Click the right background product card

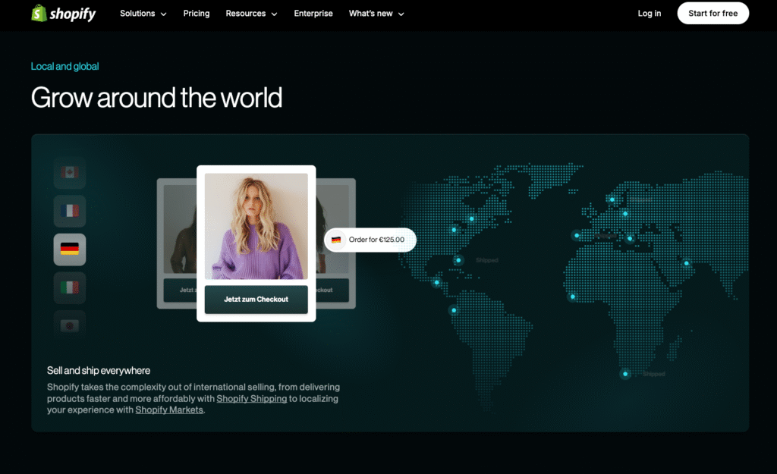(335, 243)
